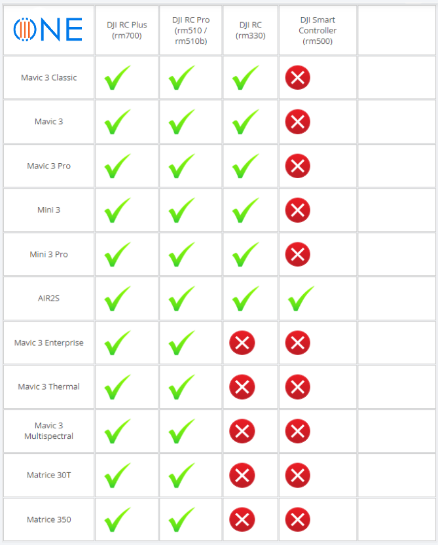Click the Matrice 30T row label

(x=49, y=475)
